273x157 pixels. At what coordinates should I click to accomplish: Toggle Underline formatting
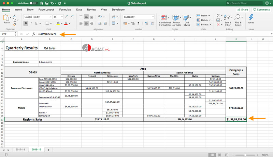pos(36,23)
